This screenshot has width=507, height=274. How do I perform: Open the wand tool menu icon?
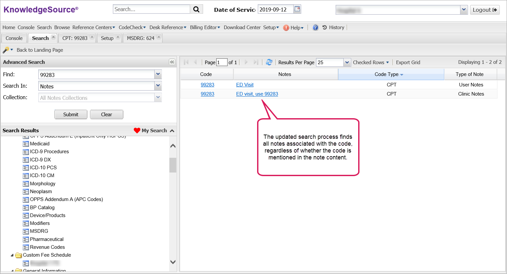(7, 50)
